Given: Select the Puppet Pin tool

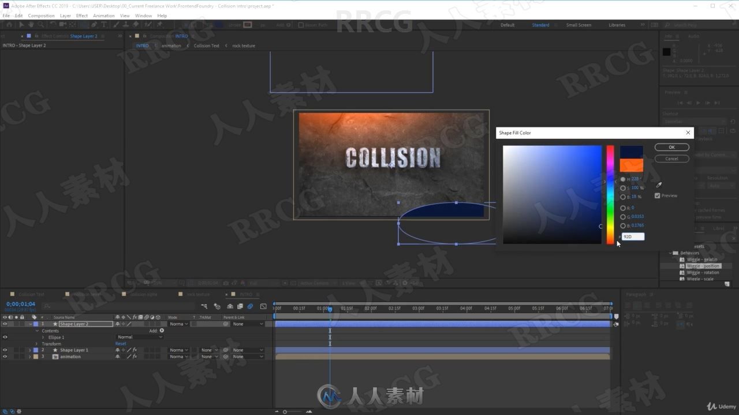Looking at the screenshot, I should 159,25.
